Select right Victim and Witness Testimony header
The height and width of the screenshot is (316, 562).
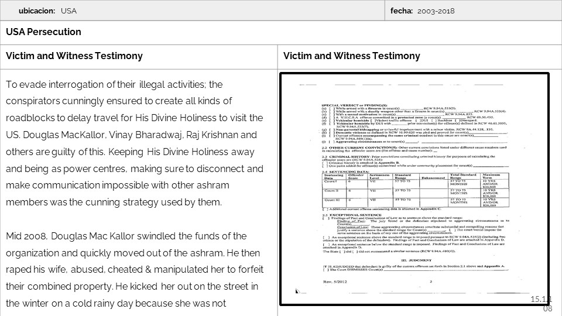pos(352,56)
